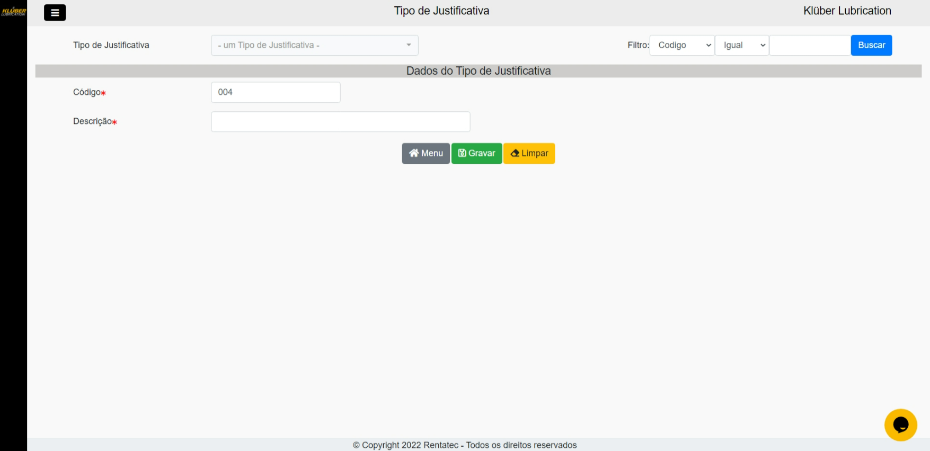This screenshot has height=451, width=930.
Task: Click the Dados do Tipo de Justificativa header
Action: [478, 71]
